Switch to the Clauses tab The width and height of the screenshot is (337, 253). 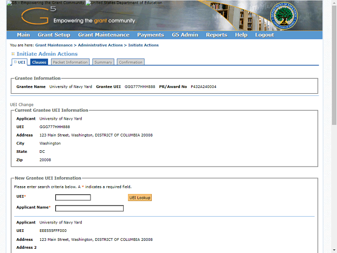pyautogui.click(x=39, y=62)
